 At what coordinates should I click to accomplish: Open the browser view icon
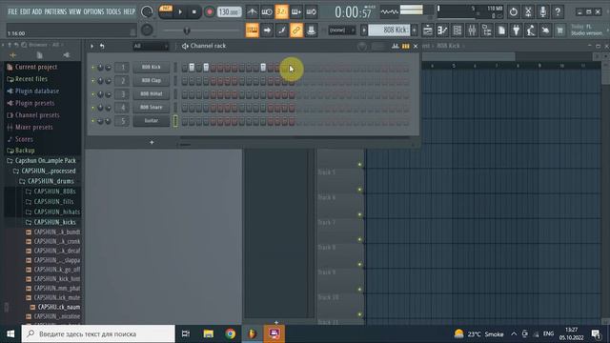click(487, 30)
